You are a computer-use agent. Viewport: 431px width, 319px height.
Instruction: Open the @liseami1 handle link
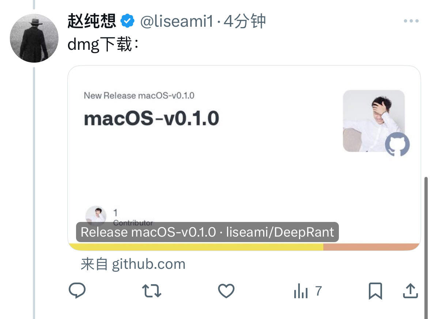pyautogui.click(x=177, y=21)
